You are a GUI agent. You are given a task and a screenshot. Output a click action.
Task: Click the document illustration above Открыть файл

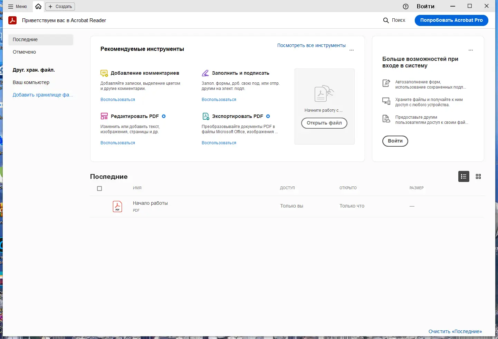click(324, 93)
